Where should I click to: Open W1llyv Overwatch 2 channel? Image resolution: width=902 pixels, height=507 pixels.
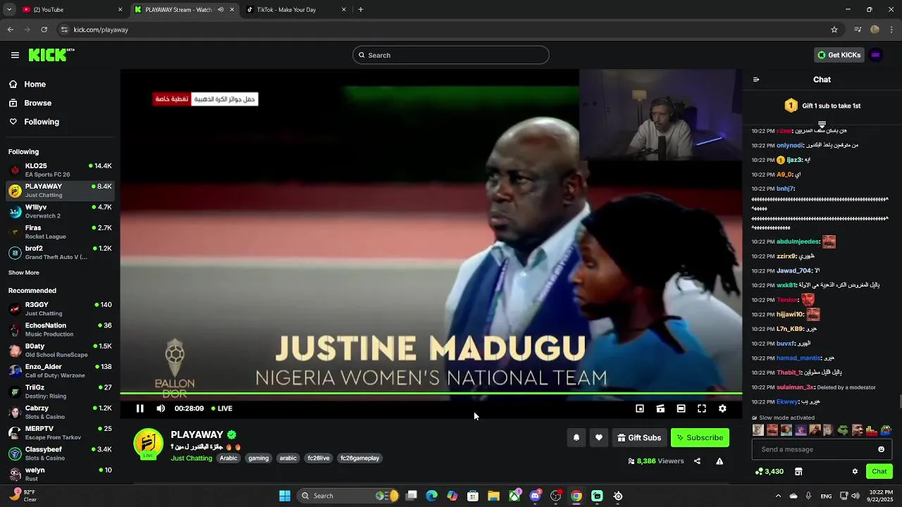tap(60, 211)
